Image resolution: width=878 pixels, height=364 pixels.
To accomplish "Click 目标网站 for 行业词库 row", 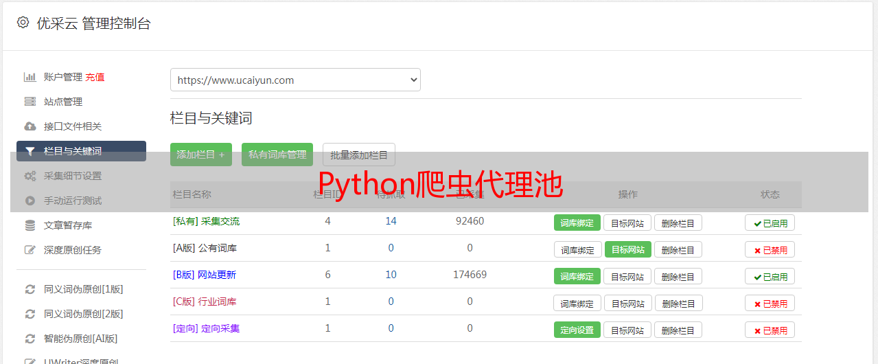I will pyautogui.click(x=627, y=303).
